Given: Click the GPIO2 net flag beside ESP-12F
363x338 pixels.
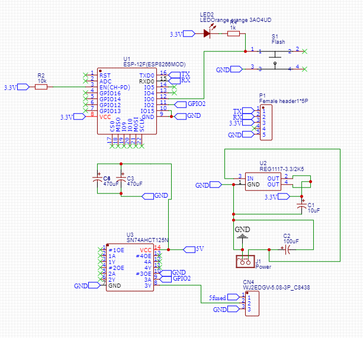Looking at the screenshot, I should click(195, 104).
